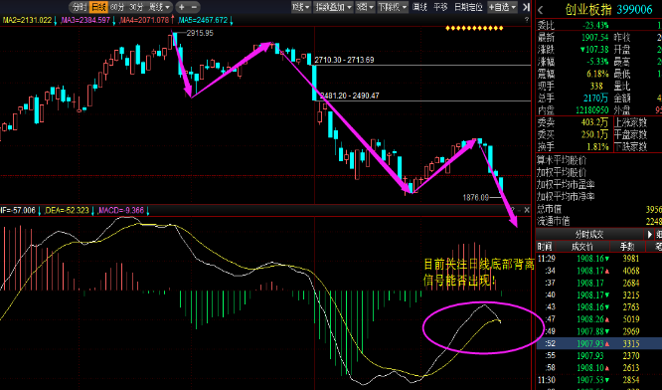Expand the 周线 period dropdown
The image size is (662, 390).
tap(159, 7)
